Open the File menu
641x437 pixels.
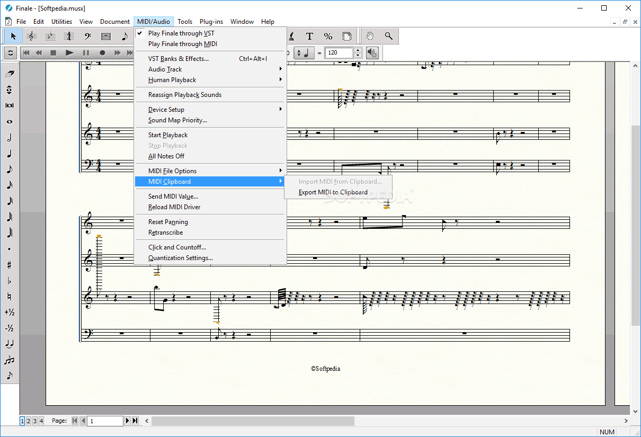(21, 22)
